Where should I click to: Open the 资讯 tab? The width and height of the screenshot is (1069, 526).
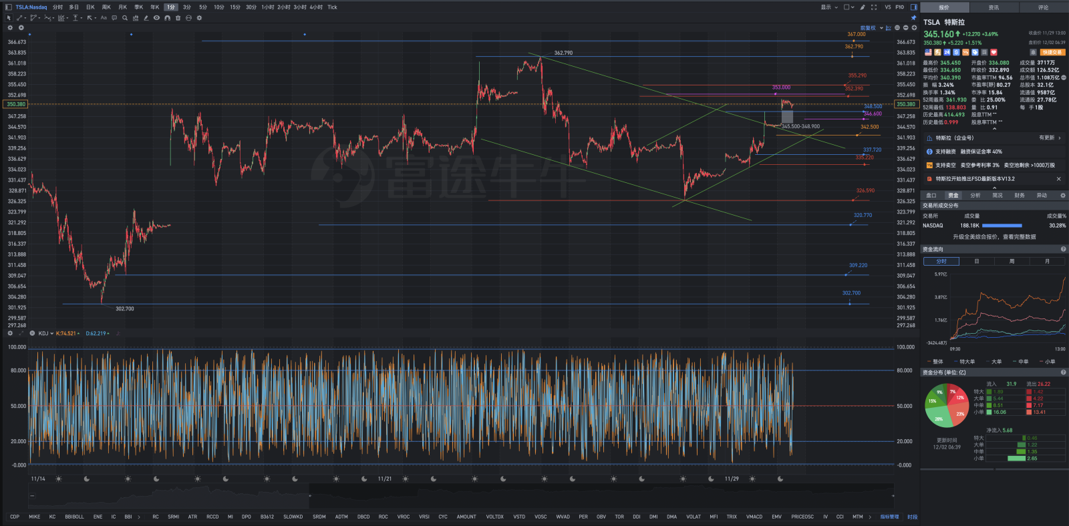click(994, 7)
